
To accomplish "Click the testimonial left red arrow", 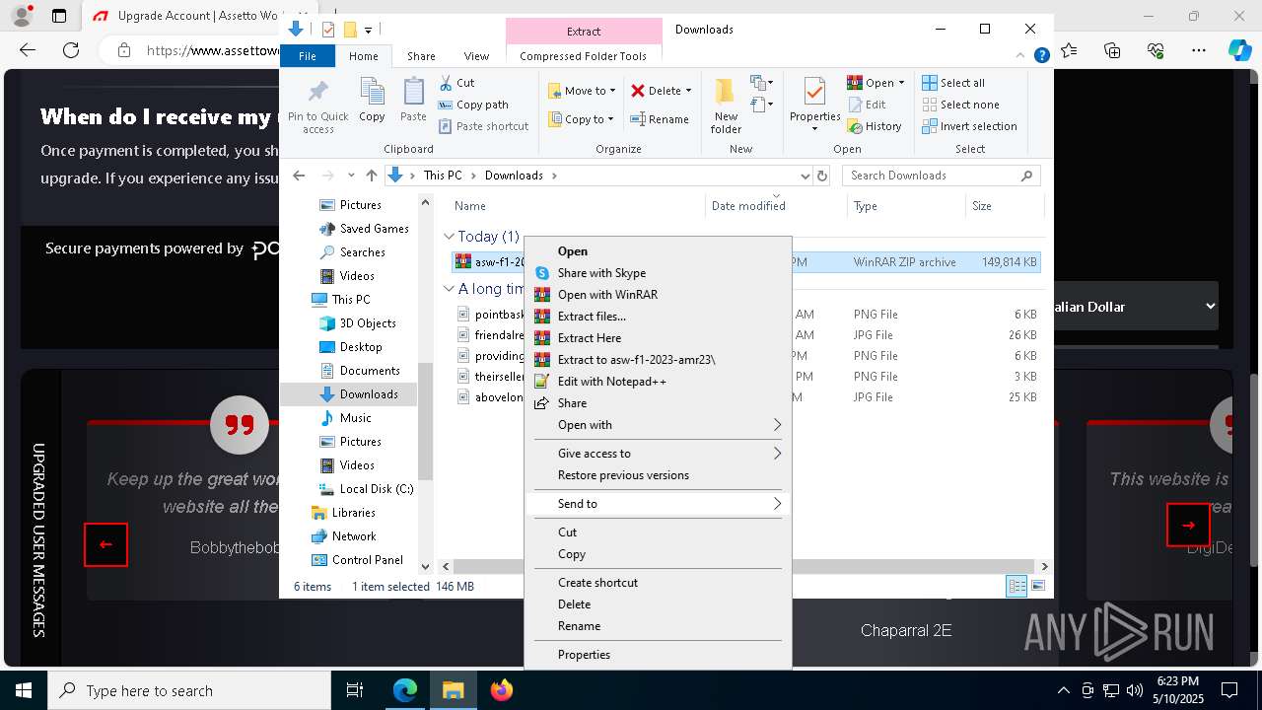I will pos(105,544).
